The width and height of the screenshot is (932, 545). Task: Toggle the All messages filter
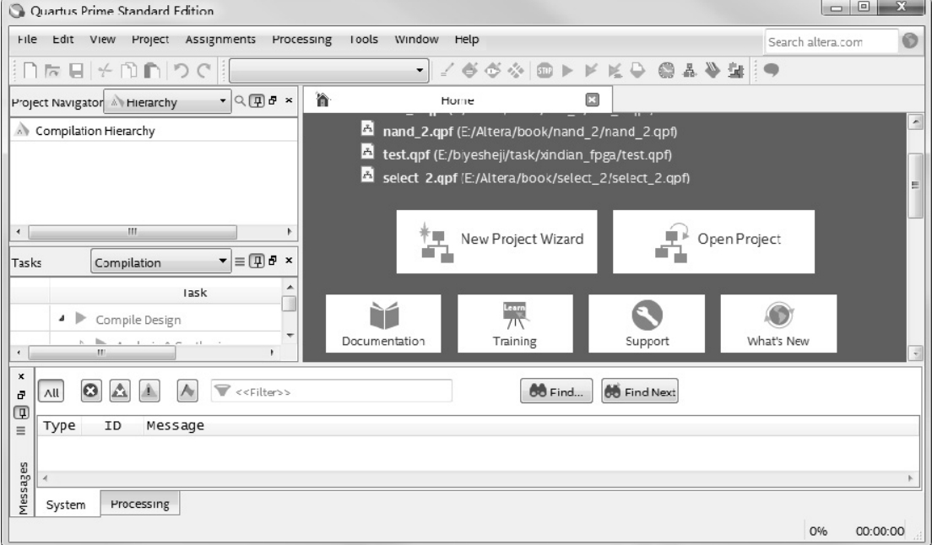pos(51,391)
